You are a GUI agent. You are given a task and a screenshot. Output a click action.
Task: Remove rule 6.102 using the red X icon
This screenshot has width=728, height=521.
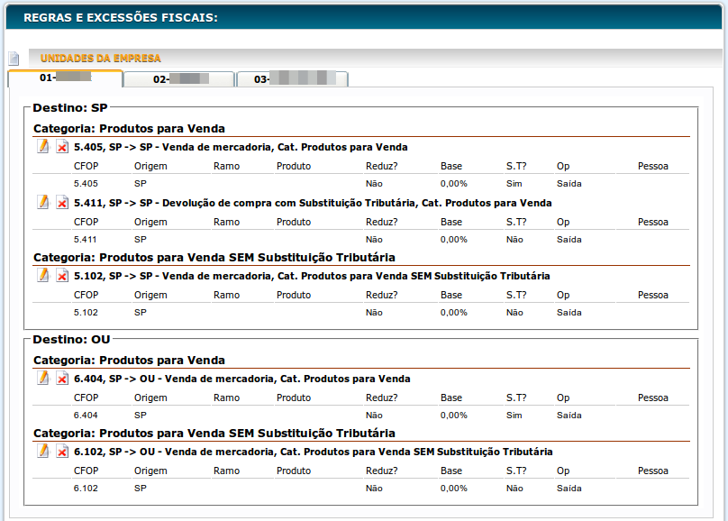(62, 452)
